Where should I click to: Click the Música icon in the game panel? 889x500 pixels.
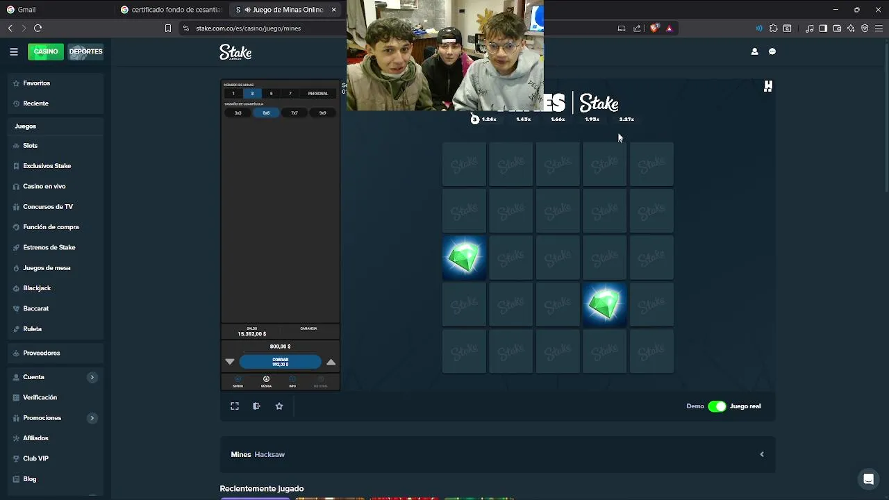266,381
